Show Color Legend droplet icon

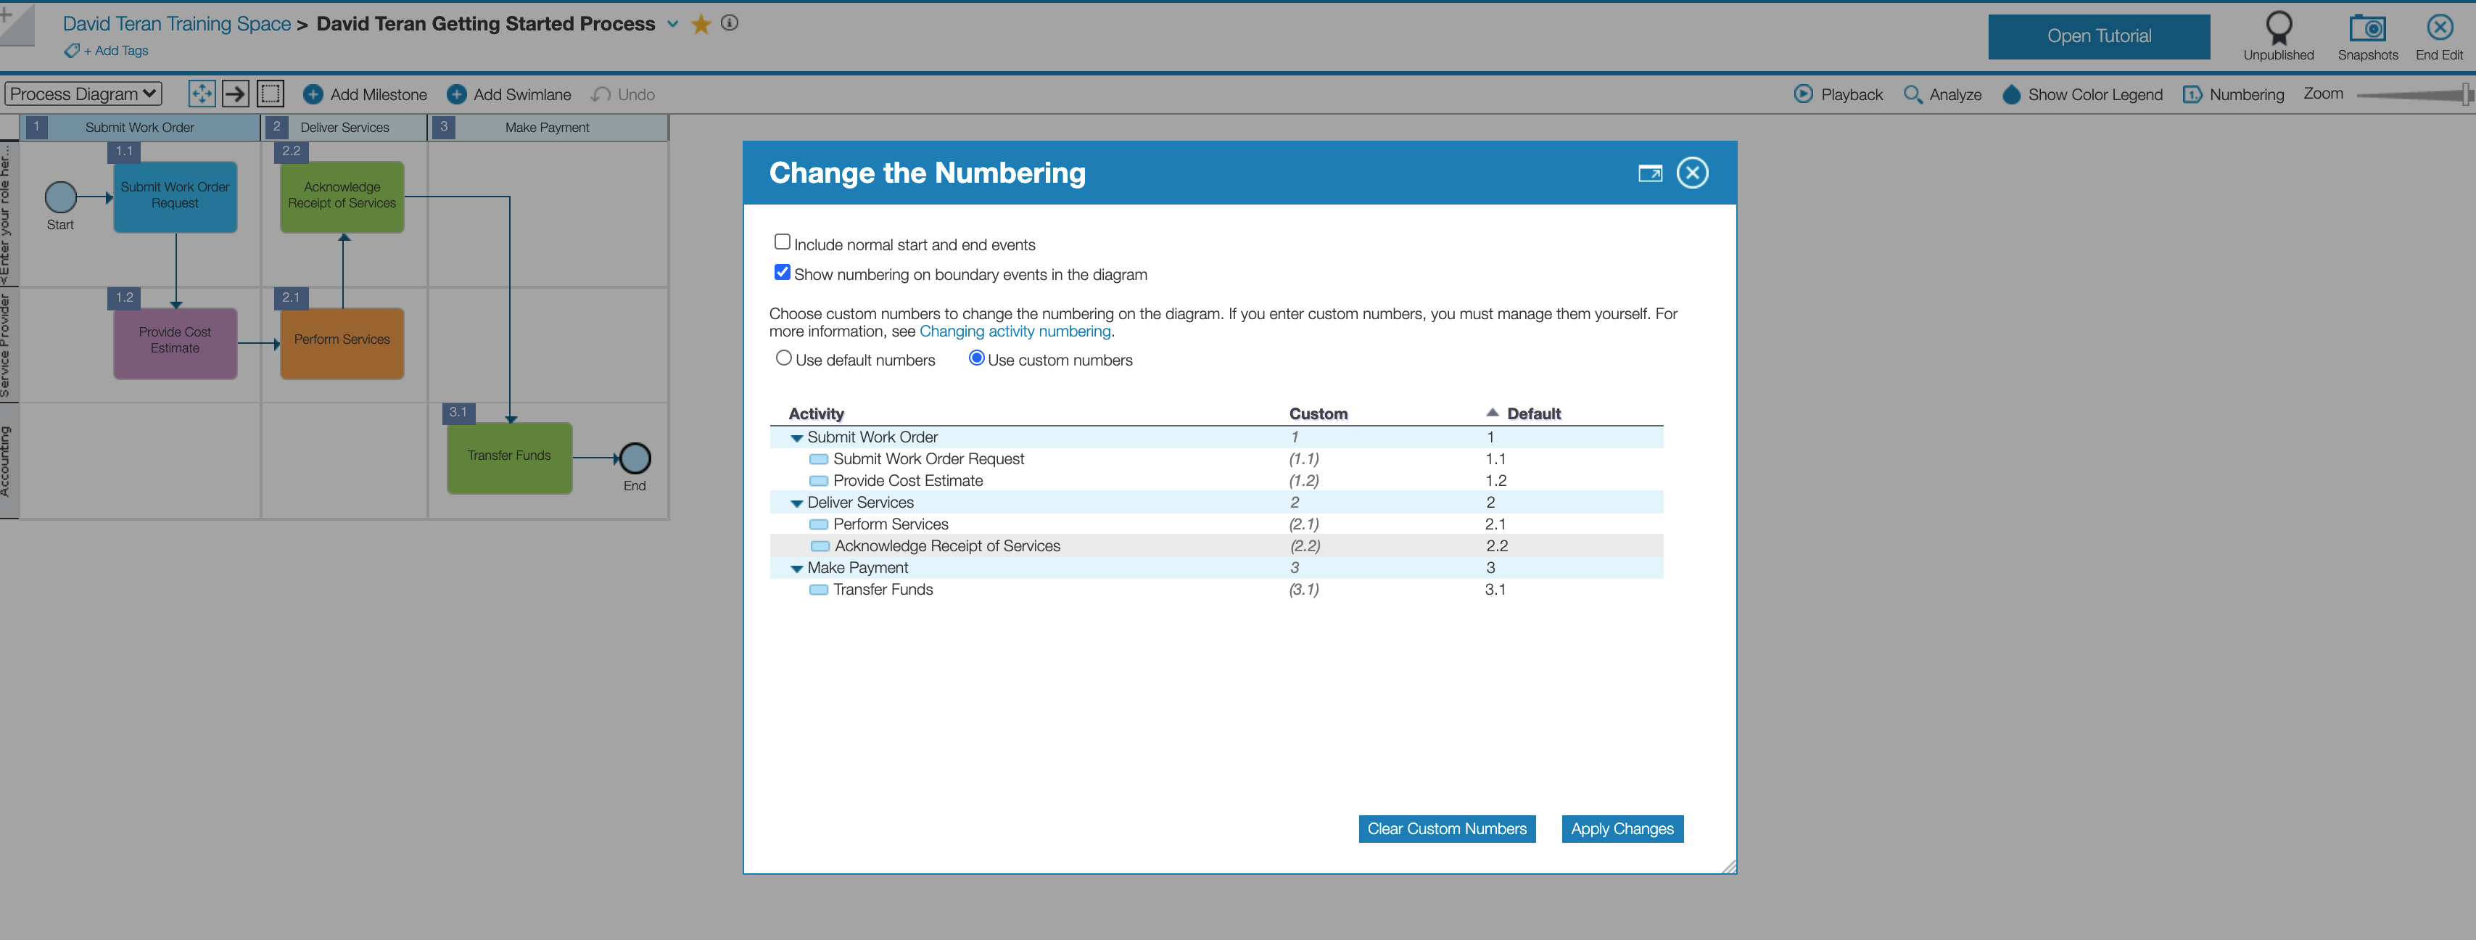(2011, 94)
